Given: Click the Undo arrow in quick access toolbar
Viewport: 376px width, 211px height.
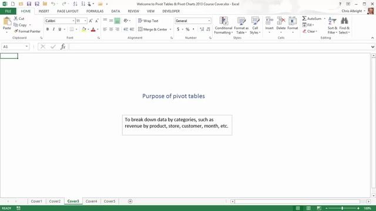Looking at the screenshot, I should 53,4.
